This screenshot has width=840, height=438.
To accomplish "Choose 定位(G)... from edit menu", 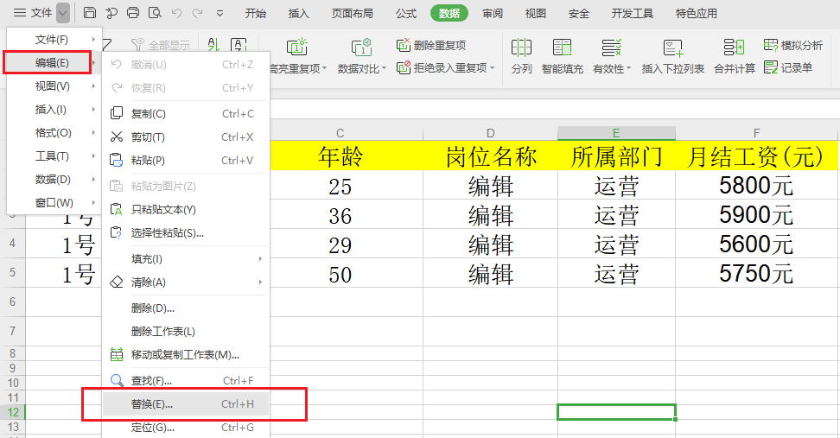I will [185, 428].
